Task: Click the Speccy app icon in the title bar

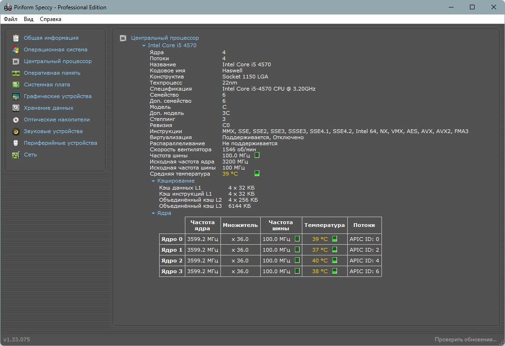Action: coord(8,7)
